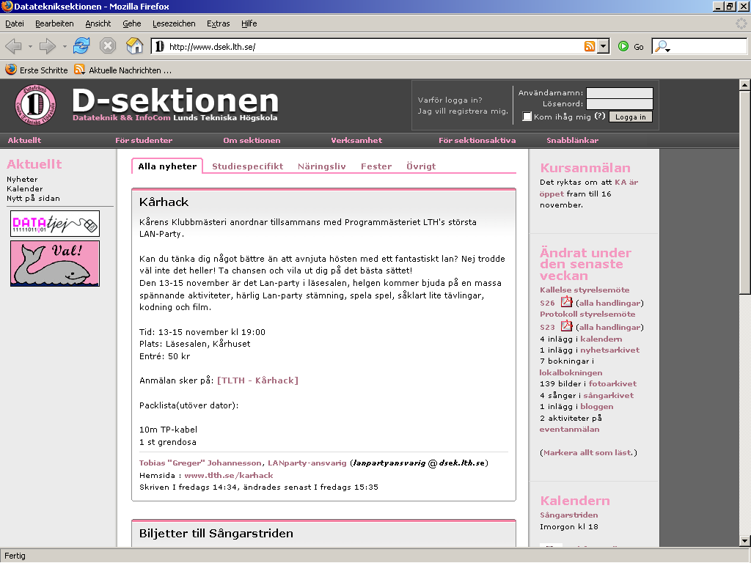The width and height of the screenshot is (751, 563).
Task: Click the Kalender sidebar link
Action: (24, 188)
